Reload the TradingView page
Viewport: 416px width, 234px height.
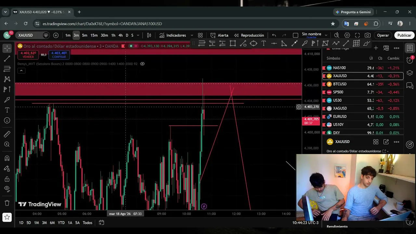tap(26, 24)
